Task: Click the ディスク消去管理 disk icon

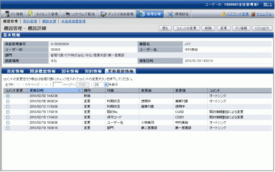Action: (103, 14)
